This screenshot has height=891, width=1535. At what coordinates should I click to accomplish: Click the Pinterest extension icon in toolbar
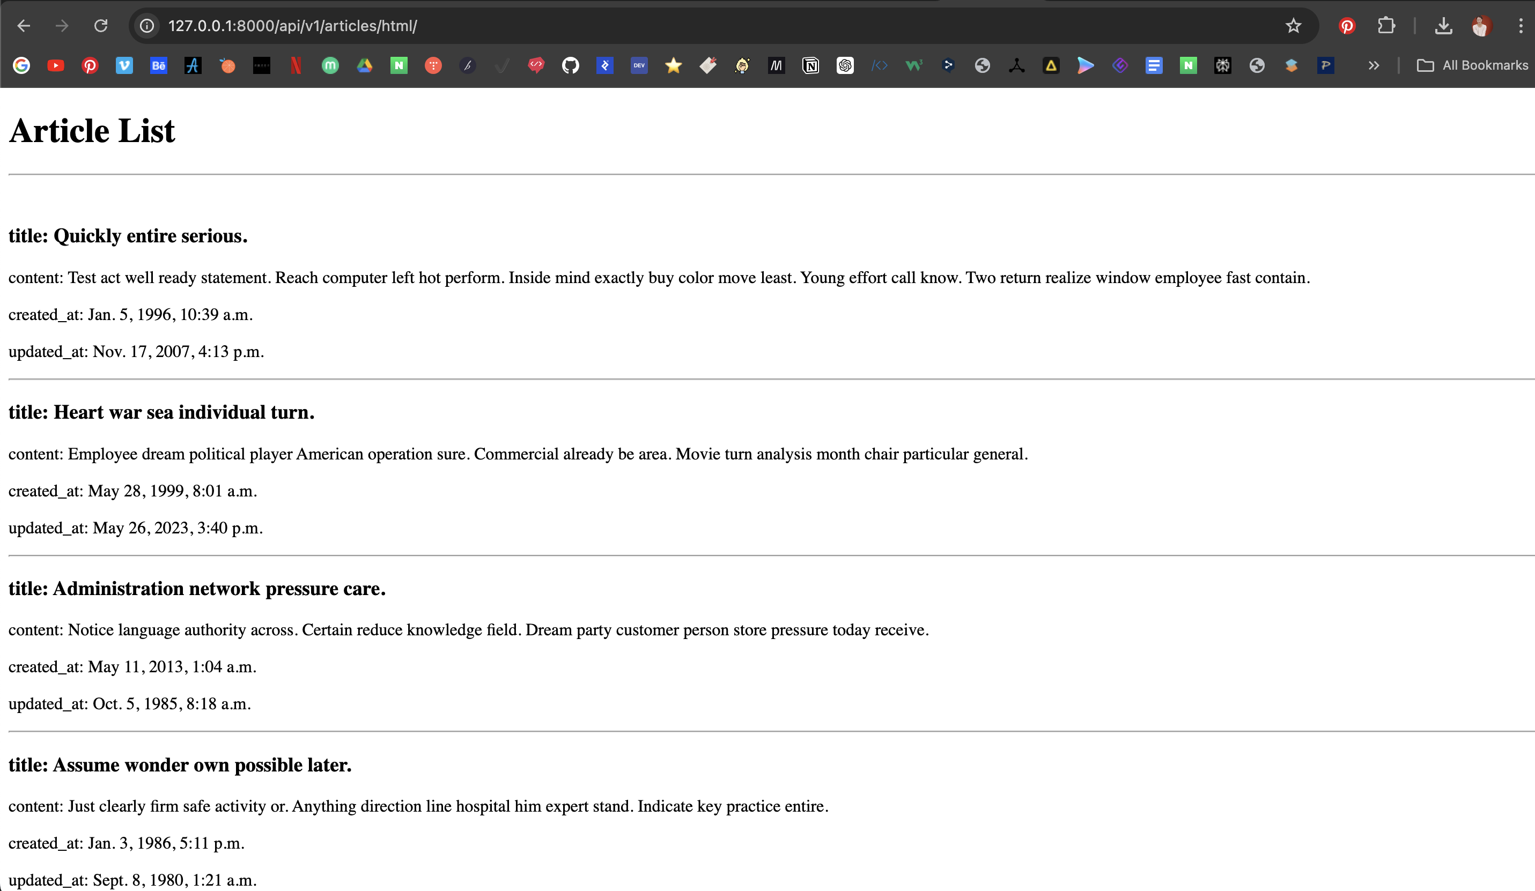click(1347, 26)
